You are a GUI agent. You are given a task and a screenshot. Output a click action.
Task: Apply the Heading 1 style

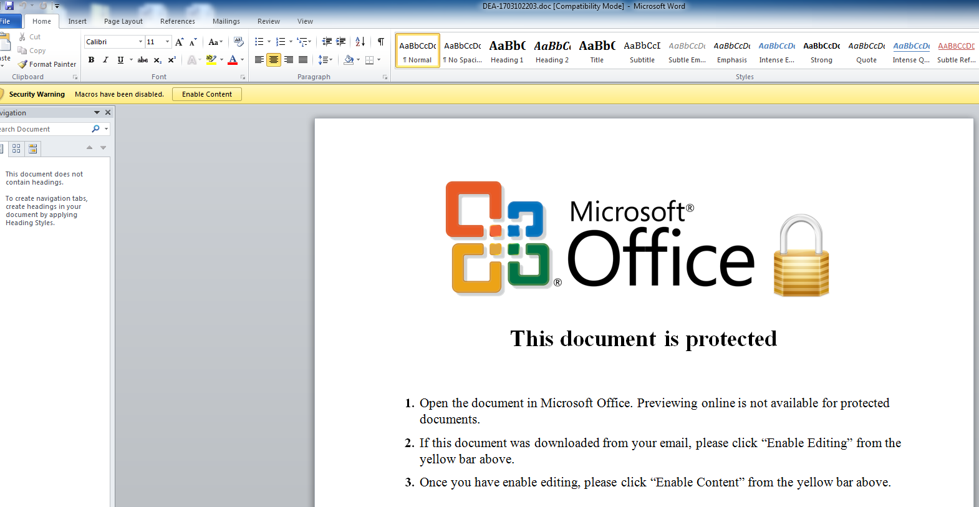click(507, 51)
